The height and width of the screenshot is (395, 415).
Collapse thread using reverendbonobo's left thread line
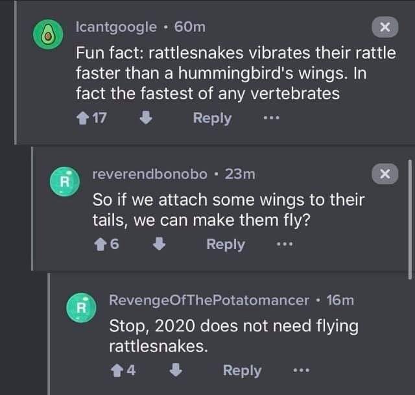coord(32,208)
